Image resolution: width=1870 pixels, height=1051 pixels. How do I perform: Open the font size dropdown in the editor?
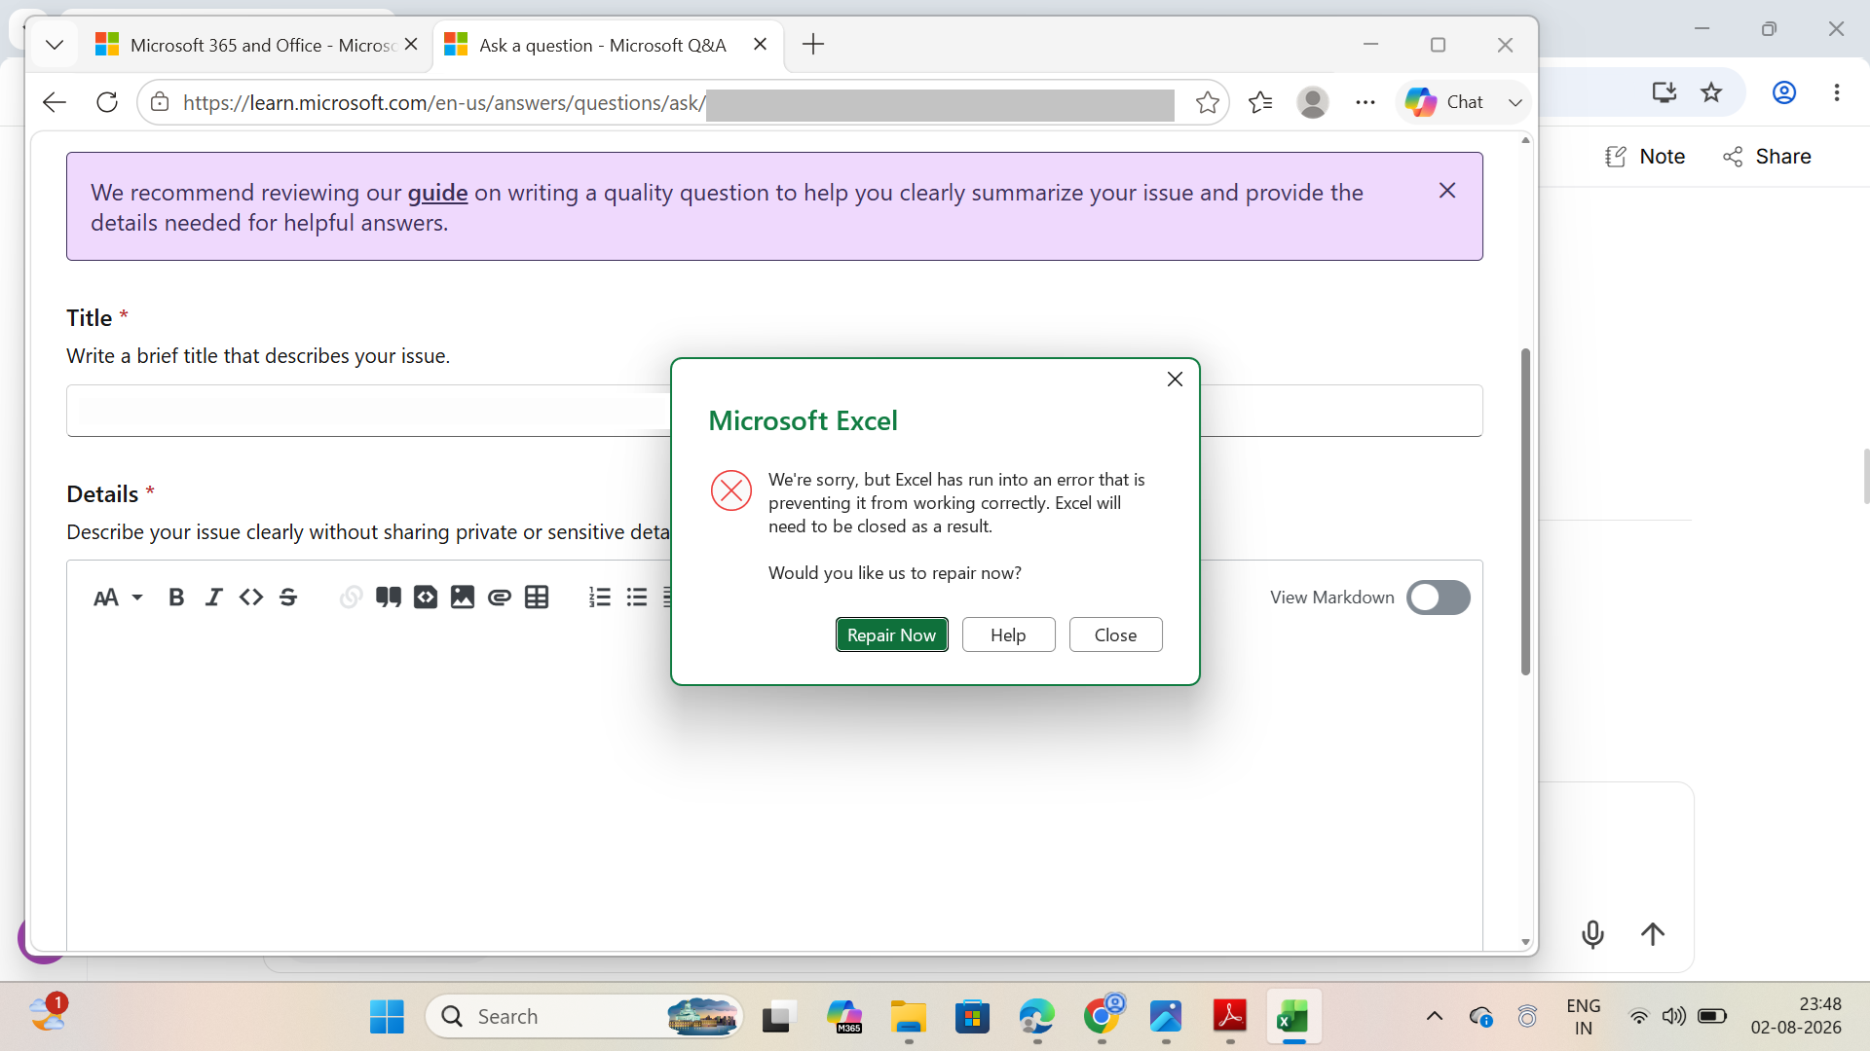118,598
